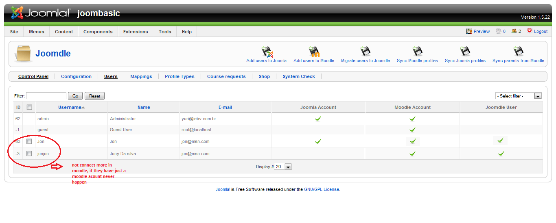The image size is (556, 223).
Task: Click into the Filter text field
Action: pyautogui.click(x=46, y=96)
